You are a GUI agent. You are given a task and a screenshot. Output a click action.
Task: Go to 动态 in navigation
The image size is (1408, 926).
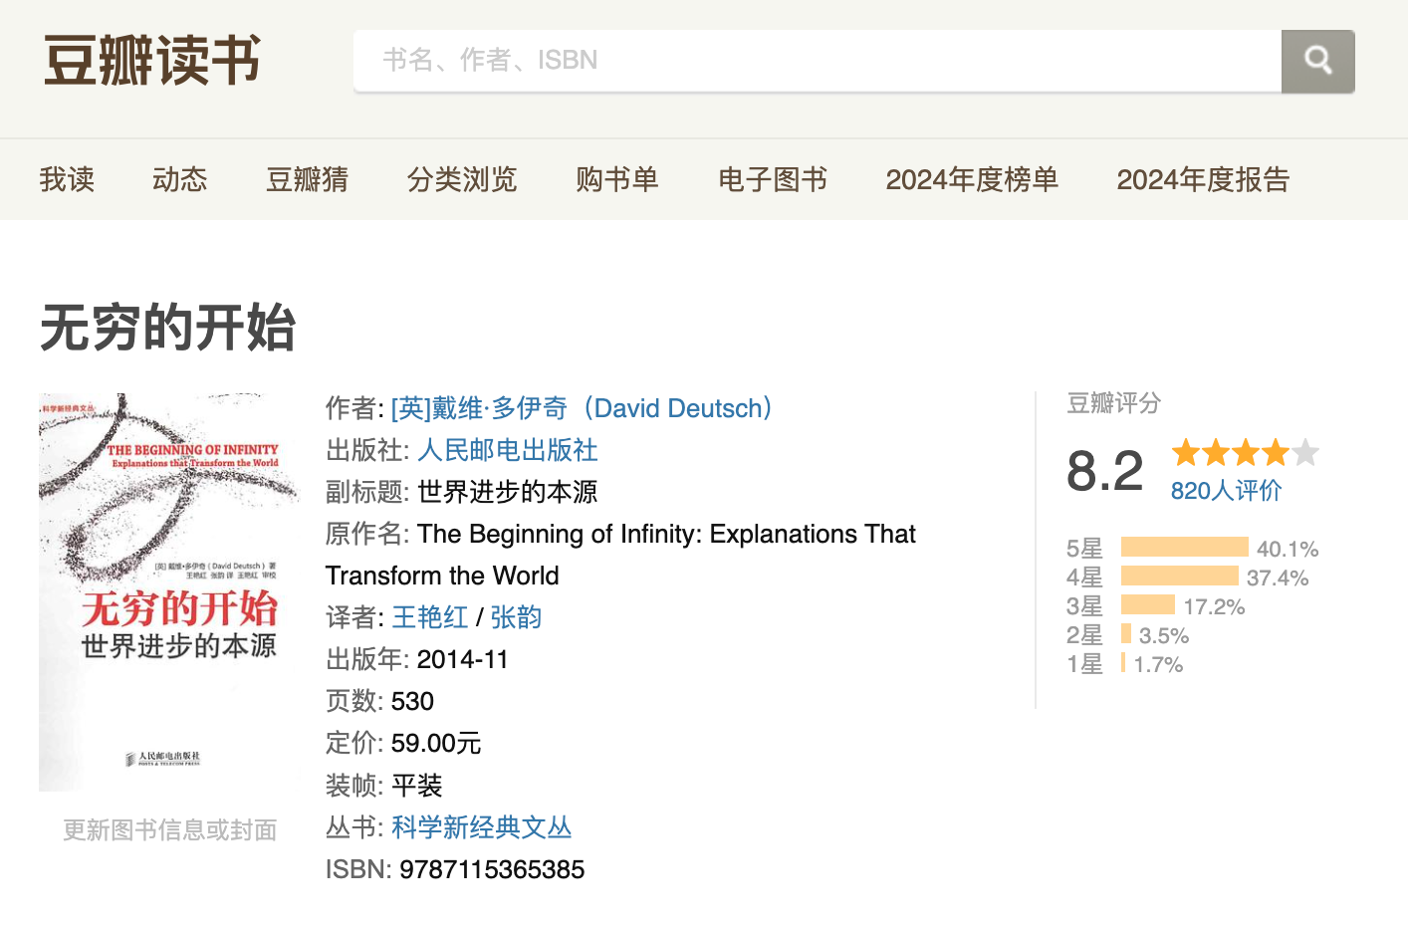[179, 179]
